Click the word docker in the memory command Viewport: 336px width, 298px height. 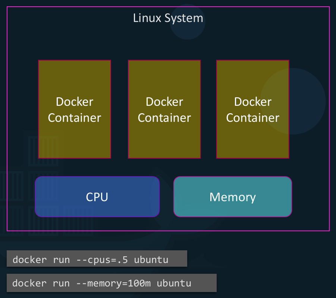[30, 283]
